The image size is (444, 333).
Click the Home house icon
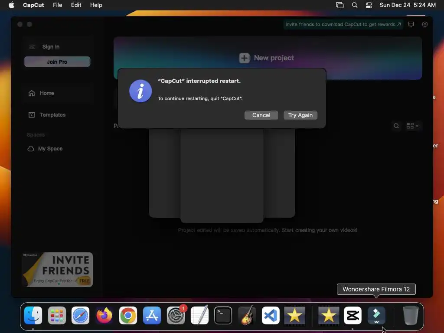(x=32, y=93)
